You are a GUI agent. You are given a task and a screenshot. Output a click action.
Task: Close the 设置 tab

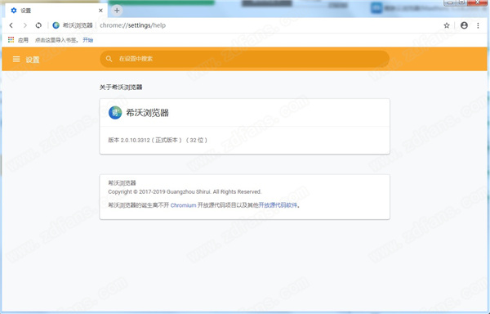click(100, 11)
